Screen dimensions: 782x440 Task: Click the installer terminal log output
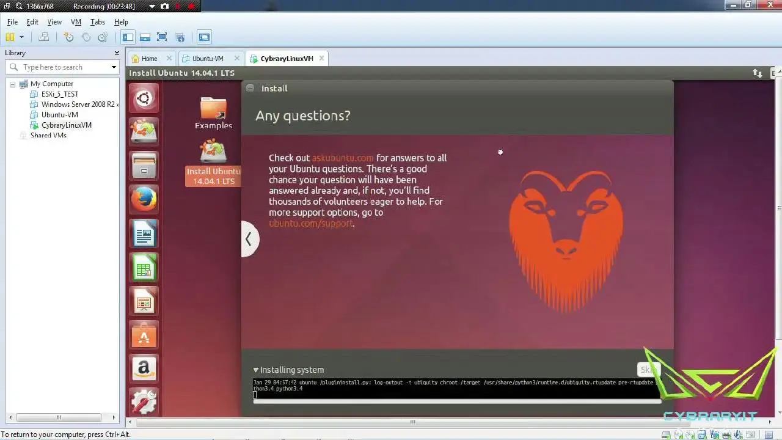pyautogui.click(x=456, y=389)
